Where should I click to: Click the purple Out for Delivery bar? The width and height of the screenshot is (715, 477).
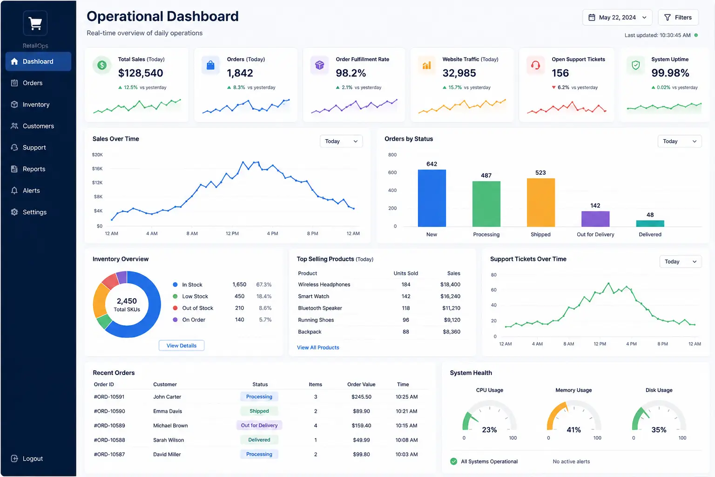[x=595, y=219]
